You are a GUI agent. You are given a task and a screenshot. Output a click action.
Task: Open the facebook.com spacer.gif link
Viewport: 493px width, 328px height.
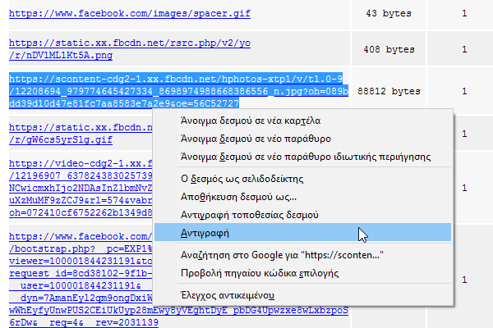click(130, 13)
